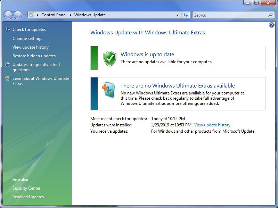
Task: Open Security Center under See also
Action: (x=26, y=188)
